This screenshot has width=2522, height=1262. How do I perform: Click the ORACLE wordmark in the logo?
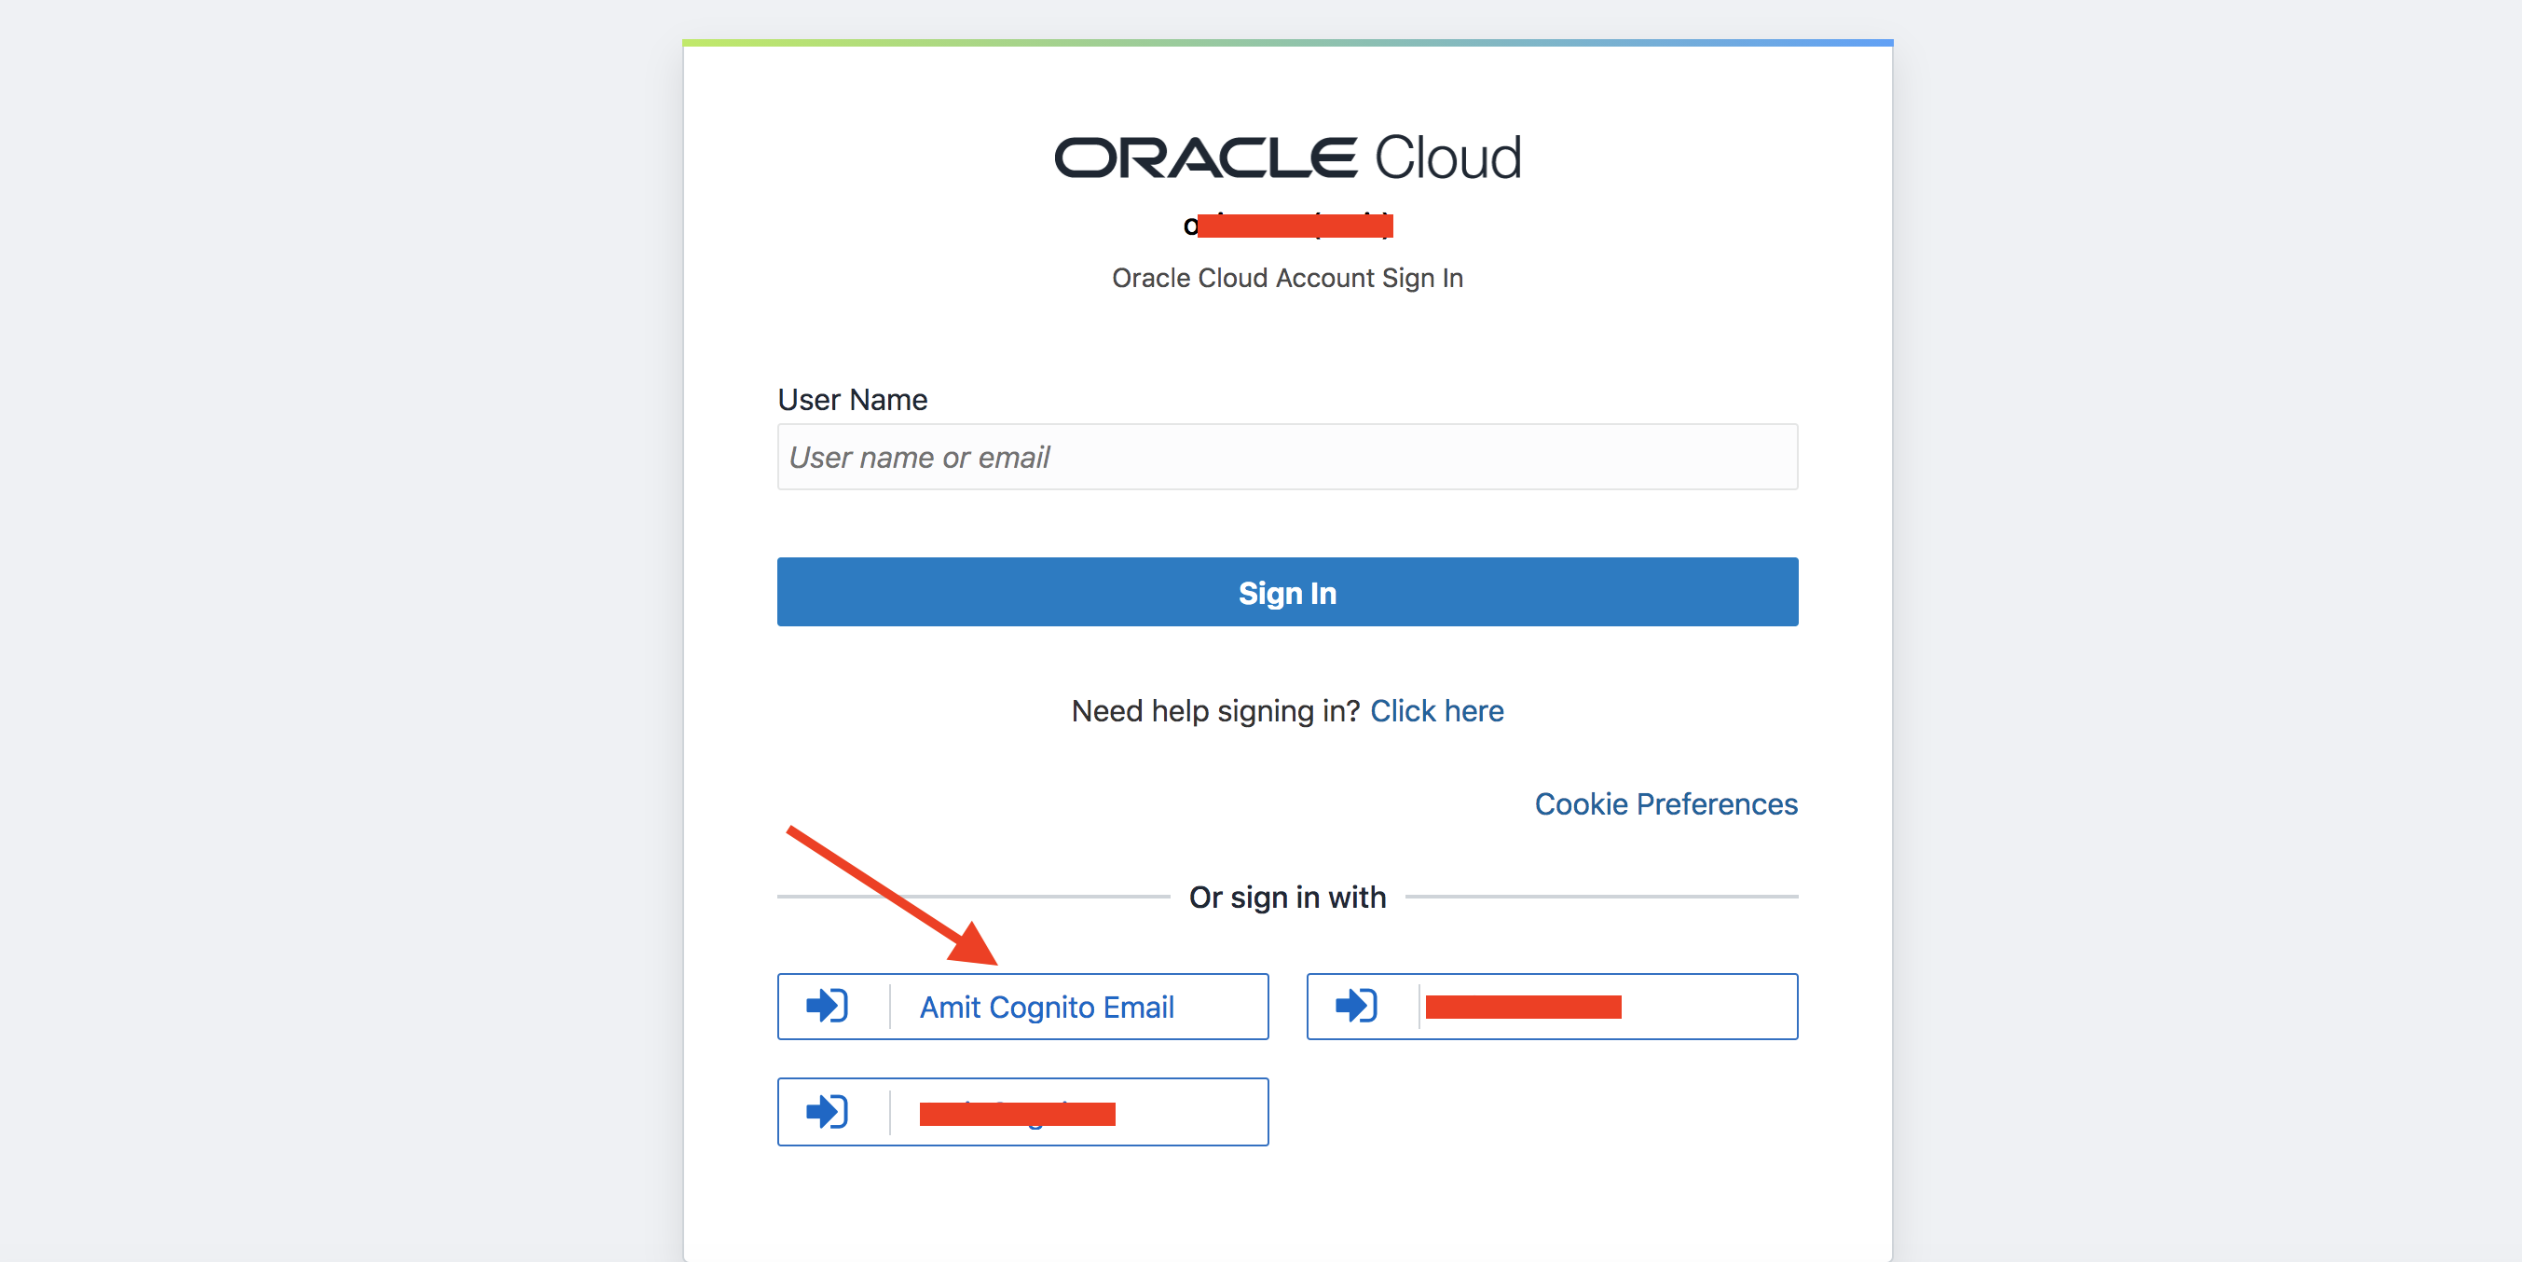pos(1205,158)
